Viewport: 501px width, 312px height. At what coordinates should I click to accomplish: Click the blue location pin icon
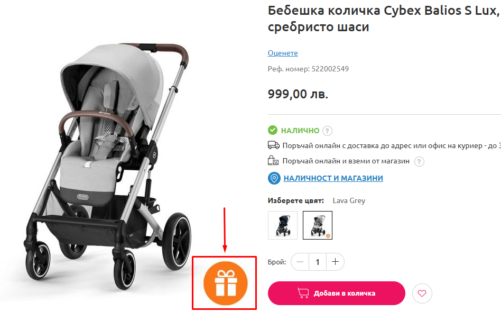(274, 178)
